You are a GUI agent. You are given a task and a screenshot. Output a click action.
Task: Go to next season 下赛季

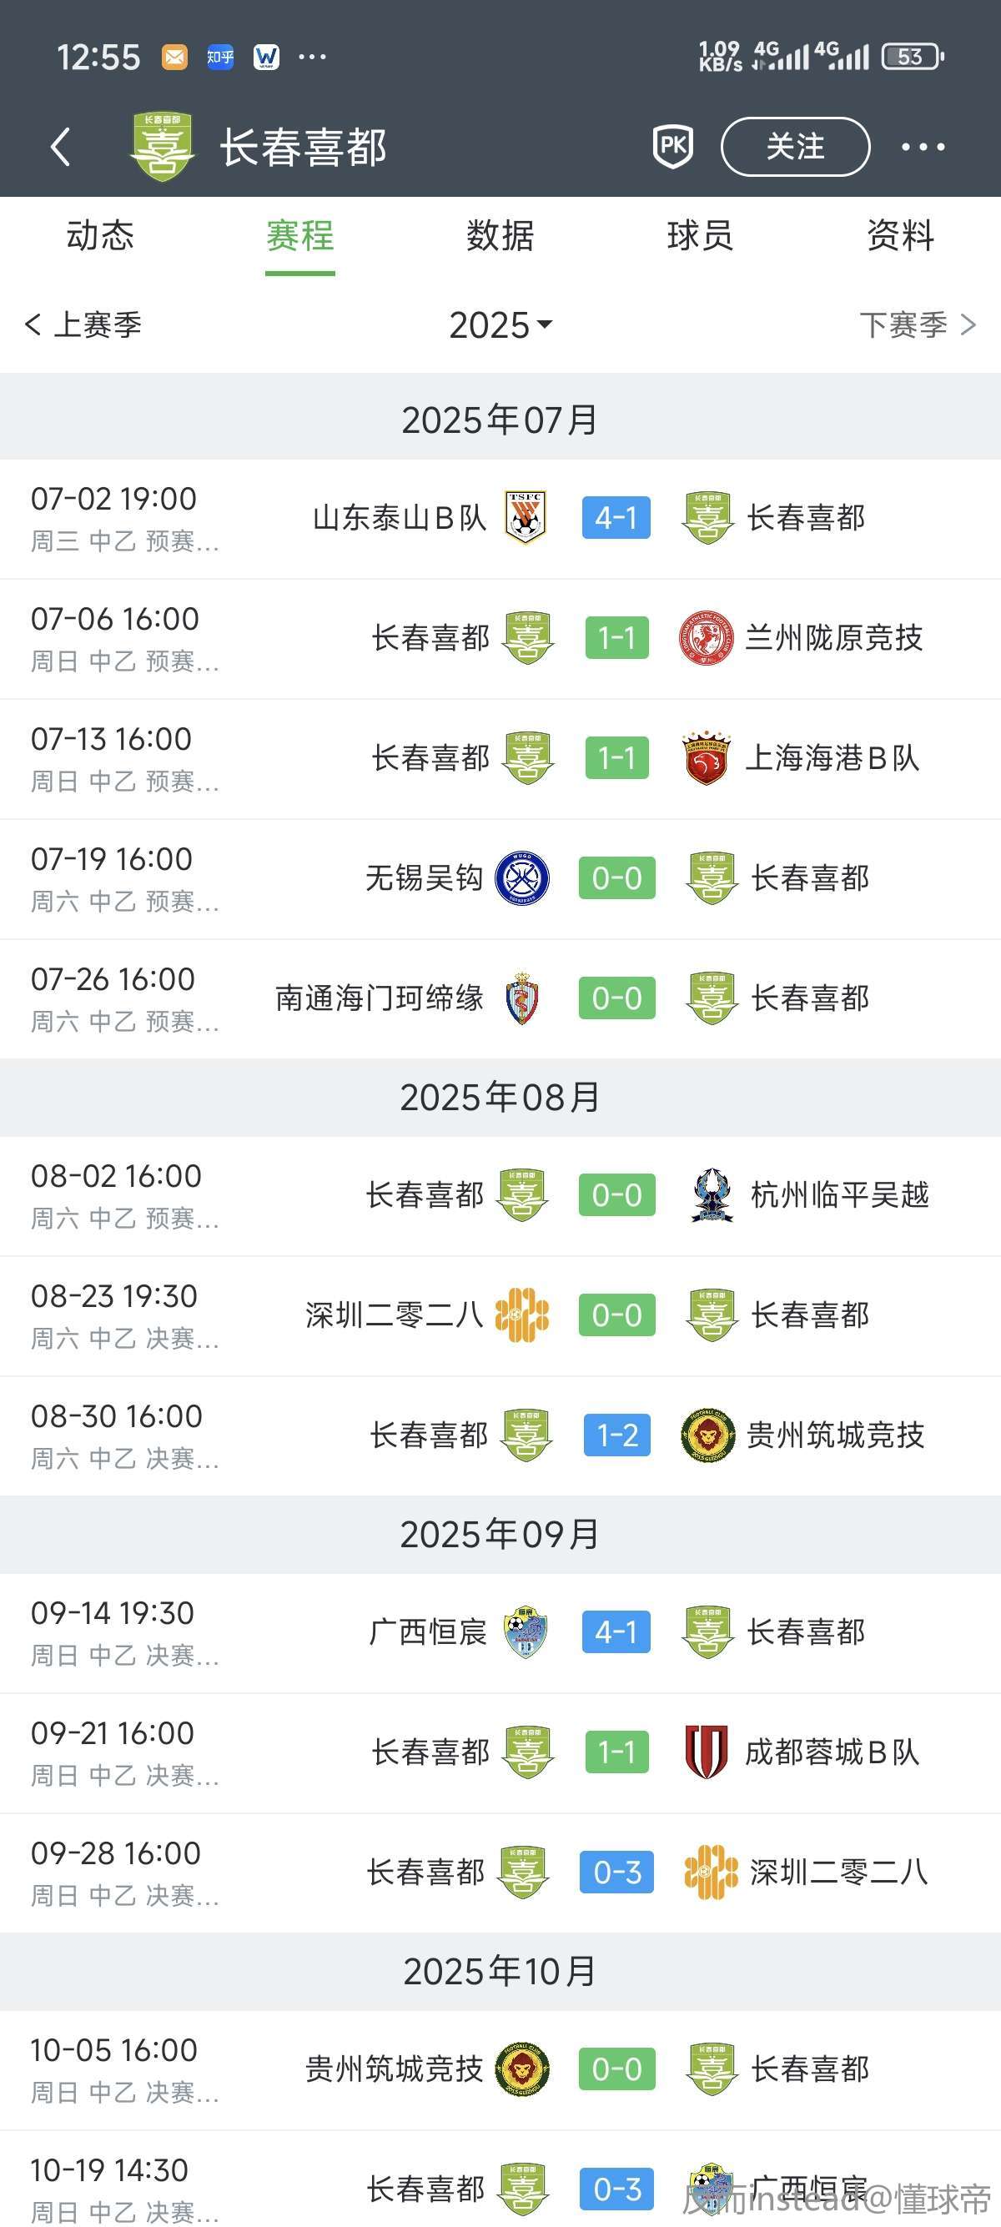pyautogui.click(x=917, y=325)
